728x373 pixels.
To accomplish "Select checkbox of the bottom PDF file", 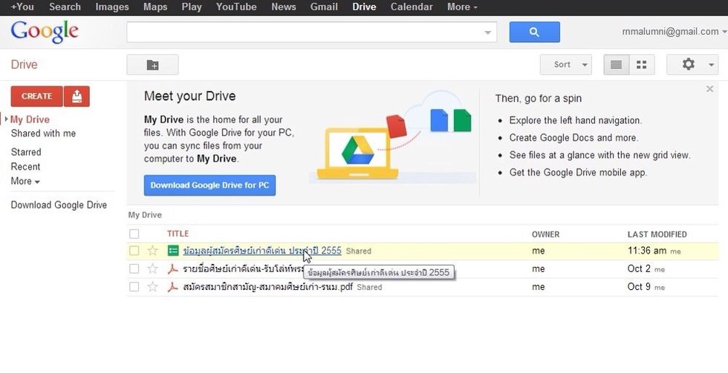I will click(x=134, y=287).
